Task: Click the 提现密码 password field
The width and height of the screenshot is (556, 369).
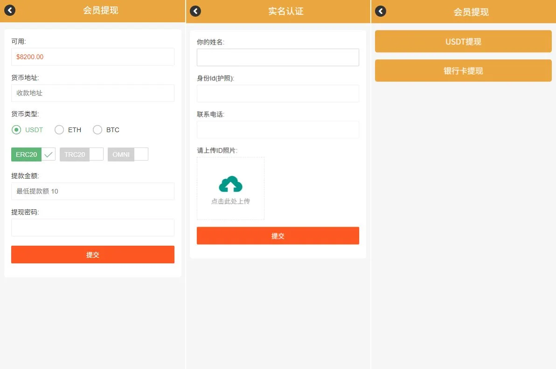Action: pyautogui.click(x=93, y=228)
